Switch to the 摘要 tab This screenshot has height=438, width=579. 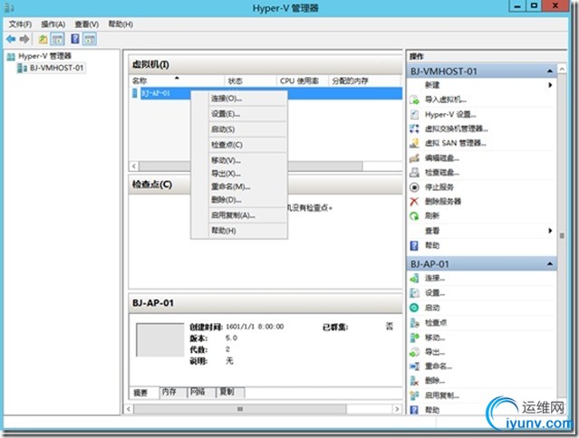(x=140, y=393)
